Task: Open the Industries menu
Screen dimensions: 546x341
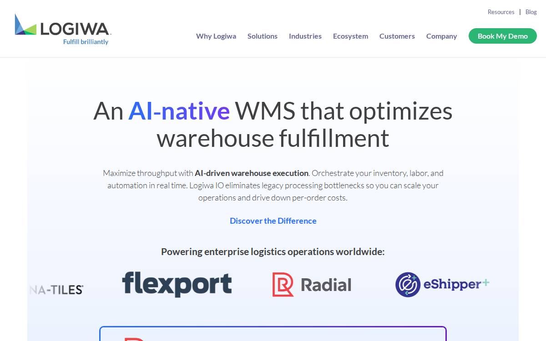Action: coord(305,36)
